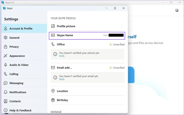Open Calling settings
Screen dimensions: 184x115
click(24, 74)
